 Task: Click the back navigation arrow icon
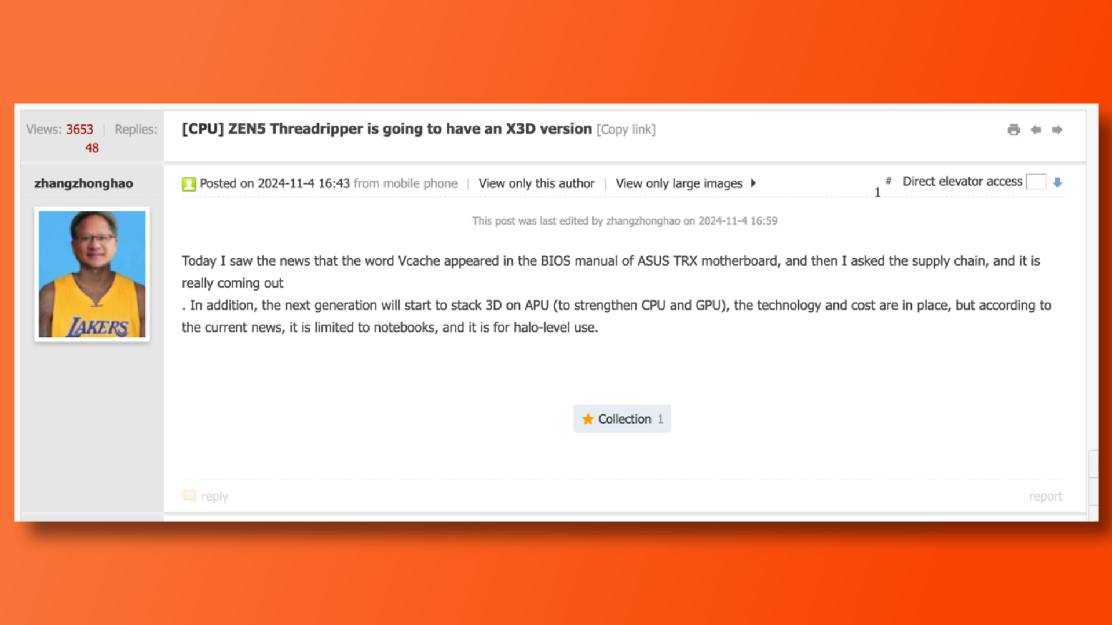point(1036,128)
